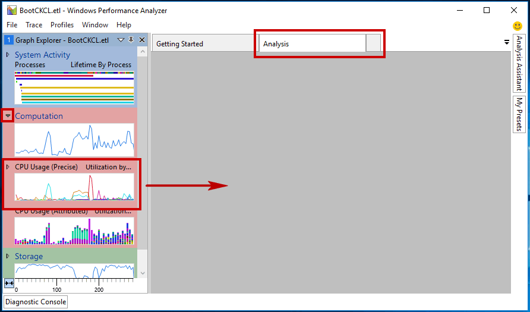Click the Windows Performance Analyzer app icon
Viewport: 530px width, 312px height.
[12, 10]
